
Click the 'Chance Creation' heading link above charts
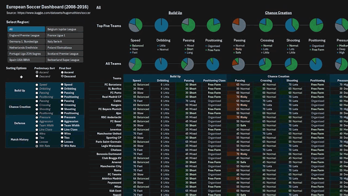click(x=278, y=13)
